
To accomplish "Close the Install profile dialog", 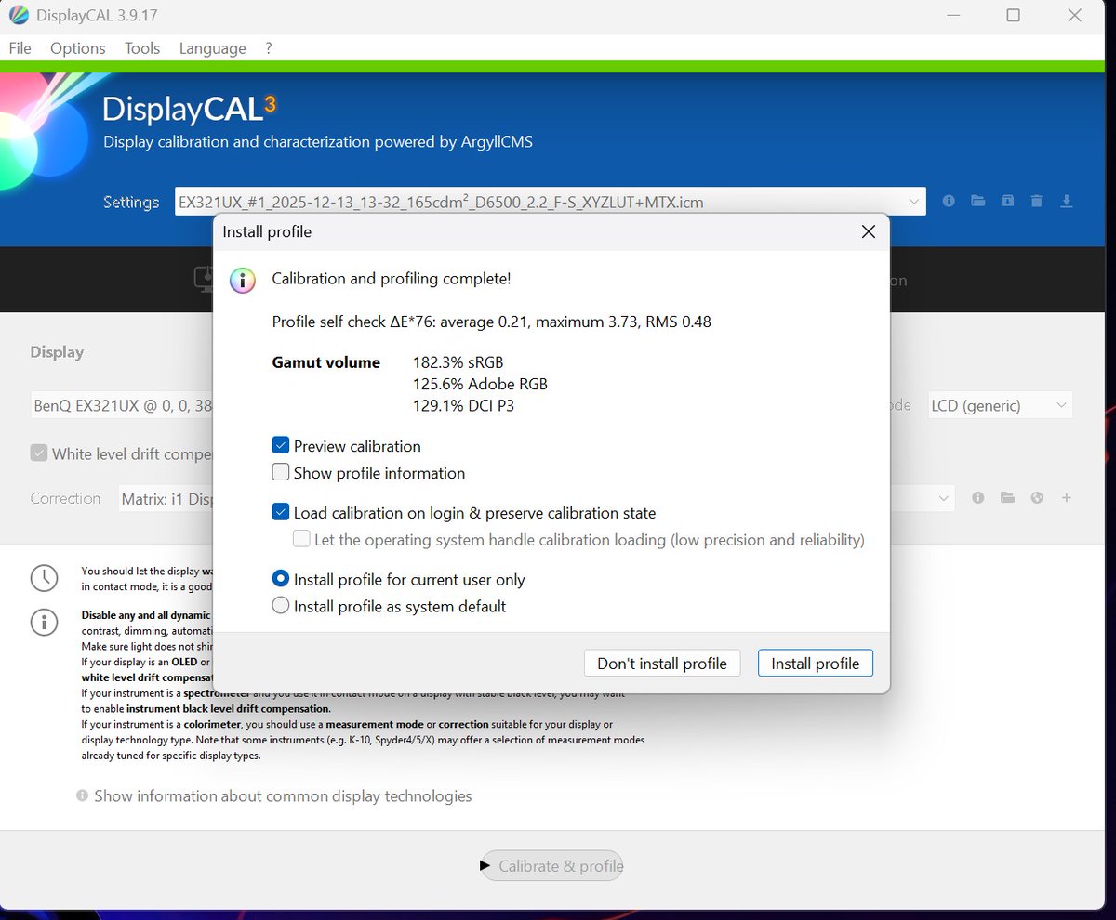I will click(x=868, y=231).
